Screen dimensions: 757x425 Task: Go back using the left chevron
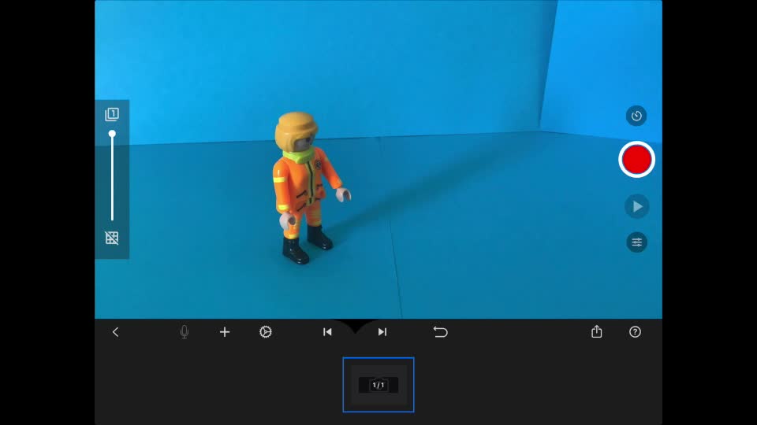click(115, 332)
